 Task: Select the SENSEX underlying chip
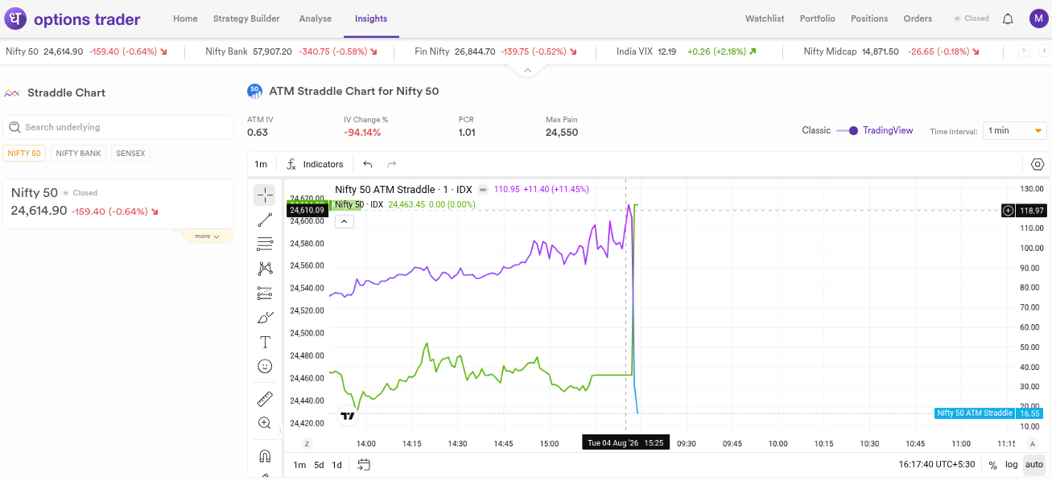(x=130, y=153)
